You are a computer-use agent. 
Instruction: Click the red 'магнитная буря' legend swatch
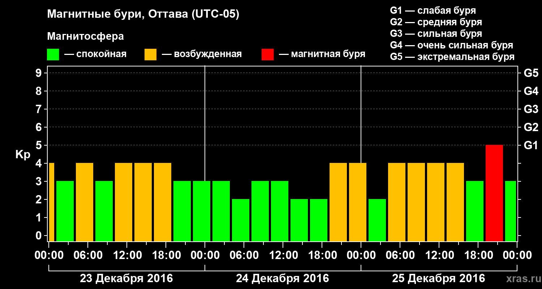tap(267, 55)
